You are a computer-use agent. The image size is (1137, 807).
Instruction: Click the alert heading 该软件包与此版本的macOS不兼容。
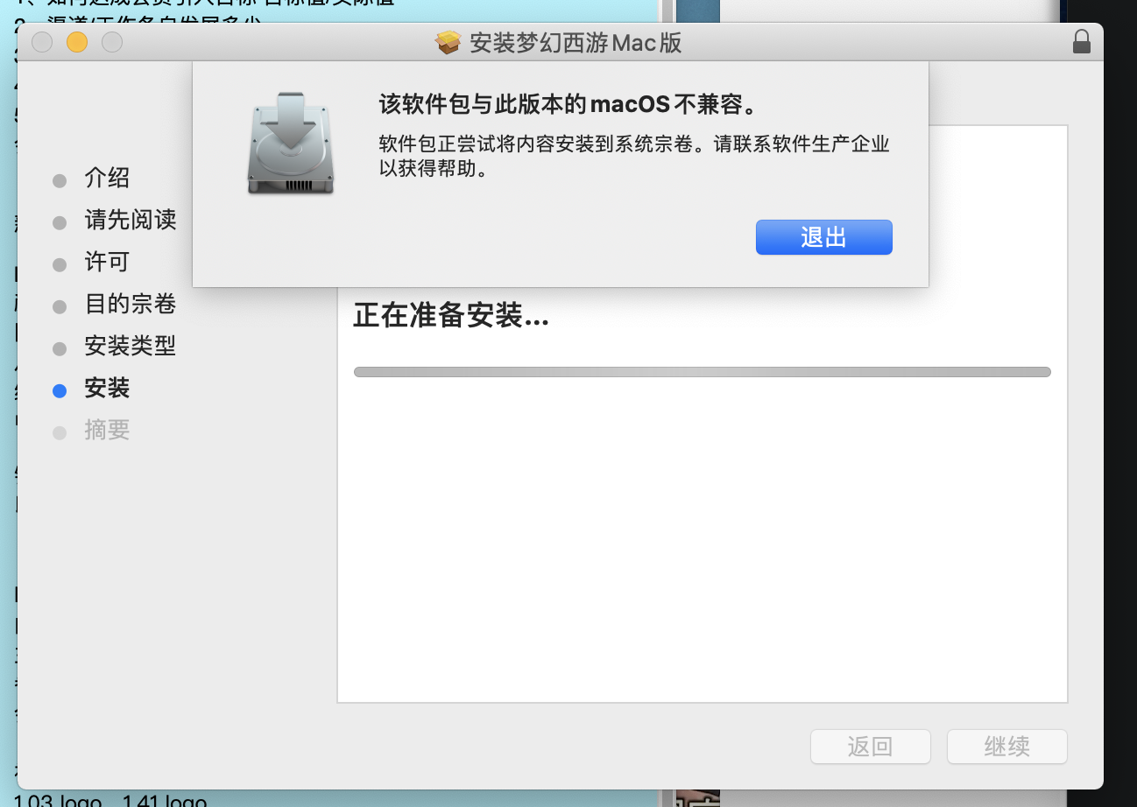tap(567, 105)
